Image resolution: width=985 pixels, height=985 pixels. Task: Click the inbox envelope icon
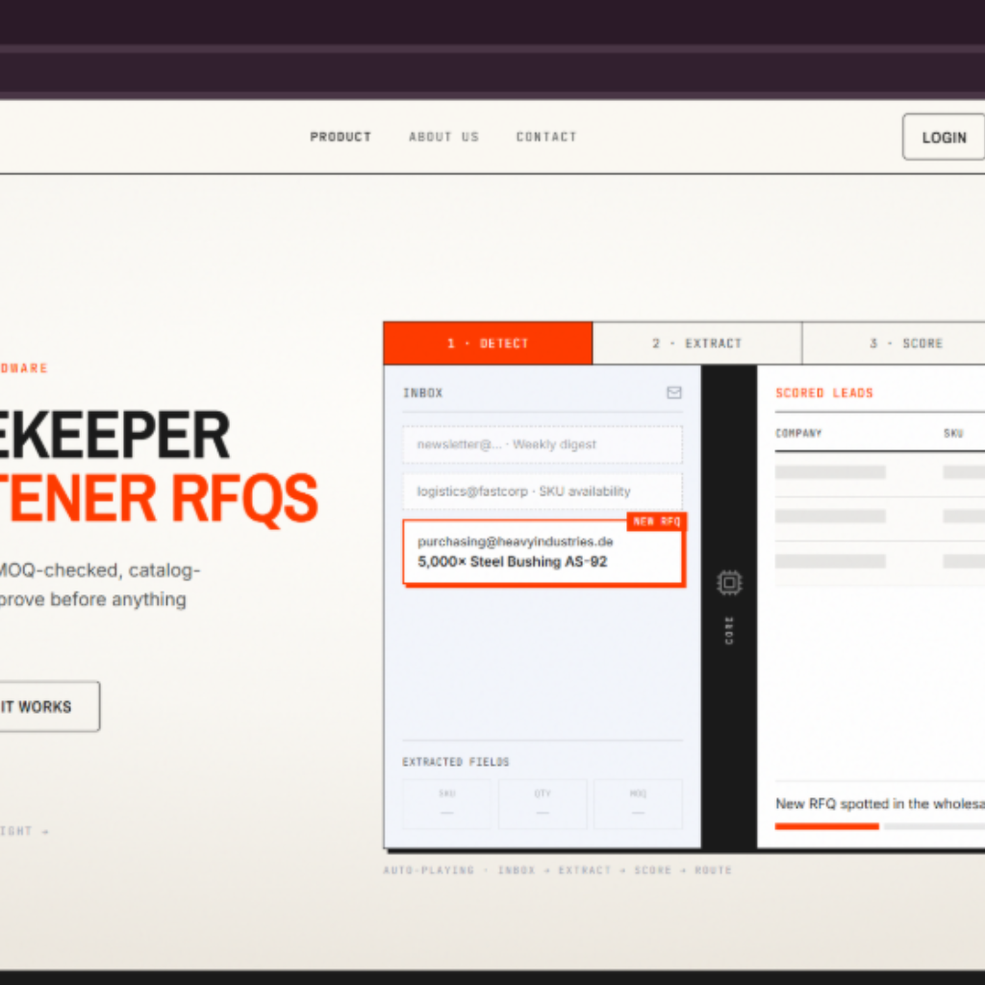(x=674, y=392)
